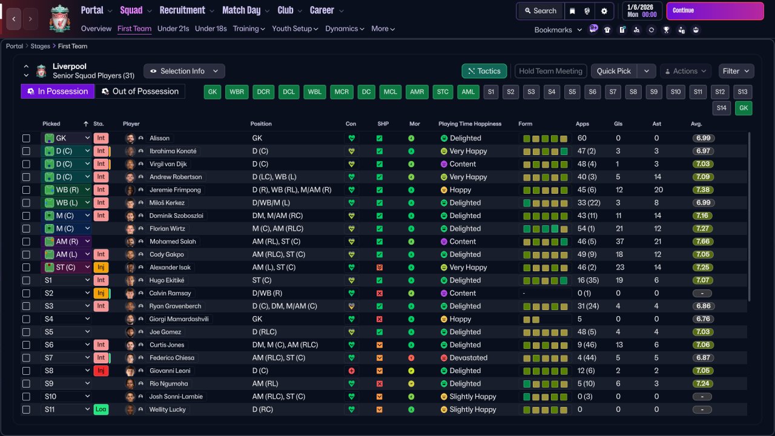Check the box next to Hugo Ekitiké
775x436 pixels.
[26, 280]
